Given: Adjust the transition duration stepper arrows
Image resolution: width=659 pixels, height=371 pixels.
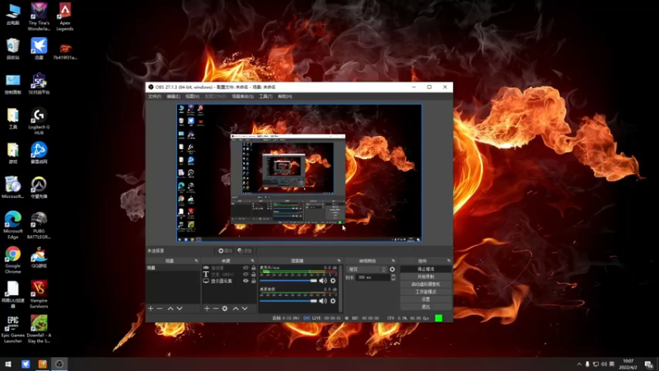Looking at the screenshot, I should click(393, 278).
